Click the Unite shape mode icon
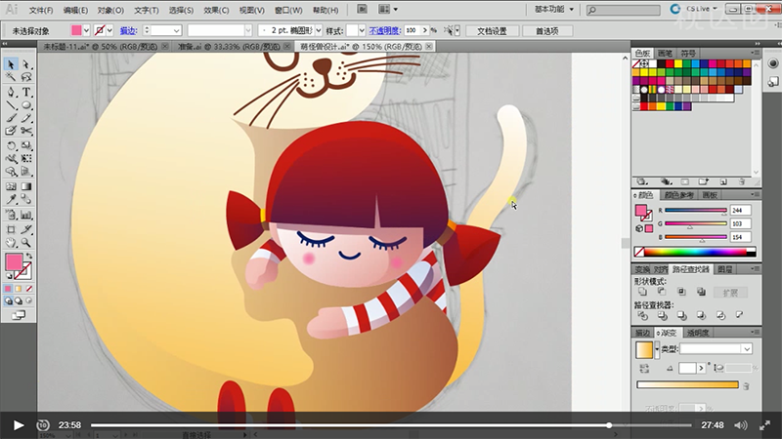This screenshot has height=439, width=782. click(642, 292)
